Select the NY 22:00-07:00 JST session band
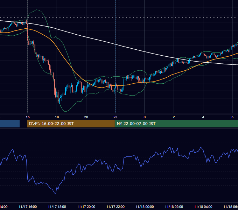This screenshot has height=210, width=238. [176, 124]
